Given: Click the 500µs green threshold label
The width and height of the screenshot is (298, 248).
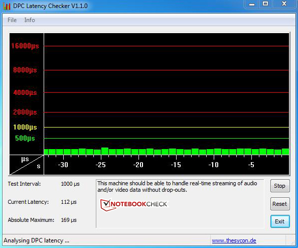Looking at the screenshot, I should pos(25,138).
